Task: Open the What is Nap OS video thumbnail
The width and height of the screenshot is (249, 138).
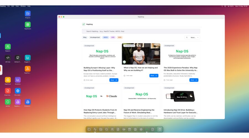Action: [141, 54]
